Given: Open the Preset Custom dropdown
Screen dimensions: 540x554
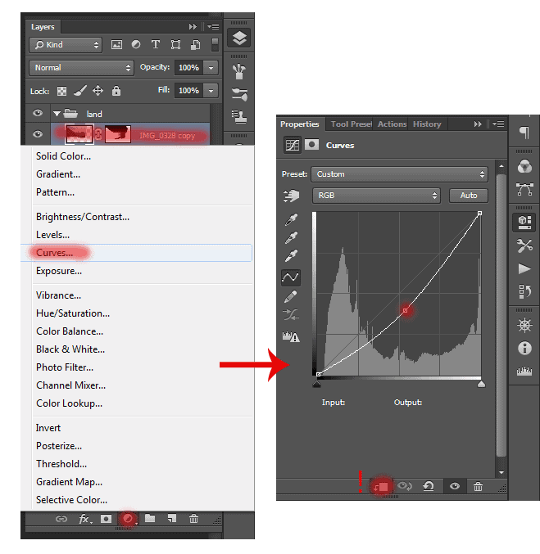Looking at the screenshot, I should pyautogui.click(x=400, y=174).
